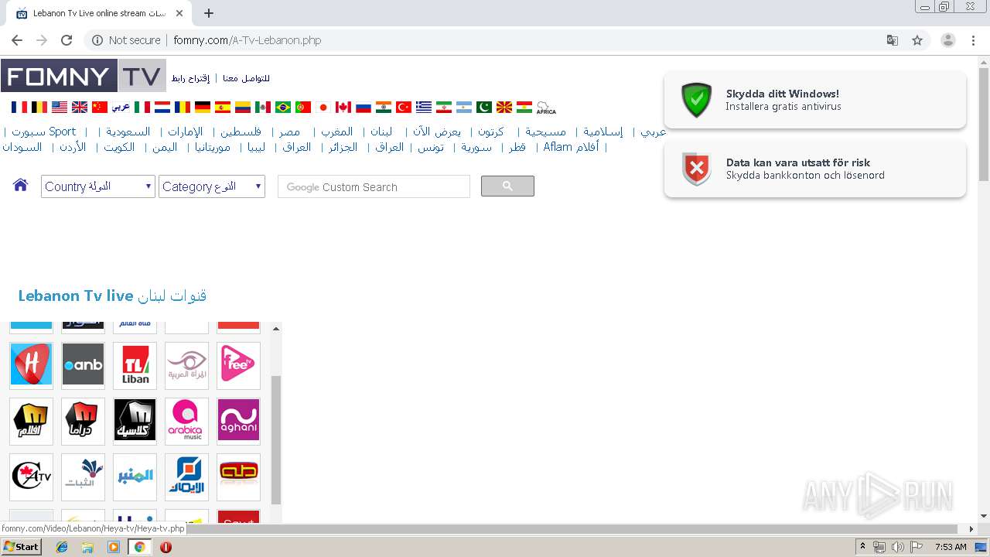
Task: Select the Pakistan flag icon
Action: (x=484, y=107)
